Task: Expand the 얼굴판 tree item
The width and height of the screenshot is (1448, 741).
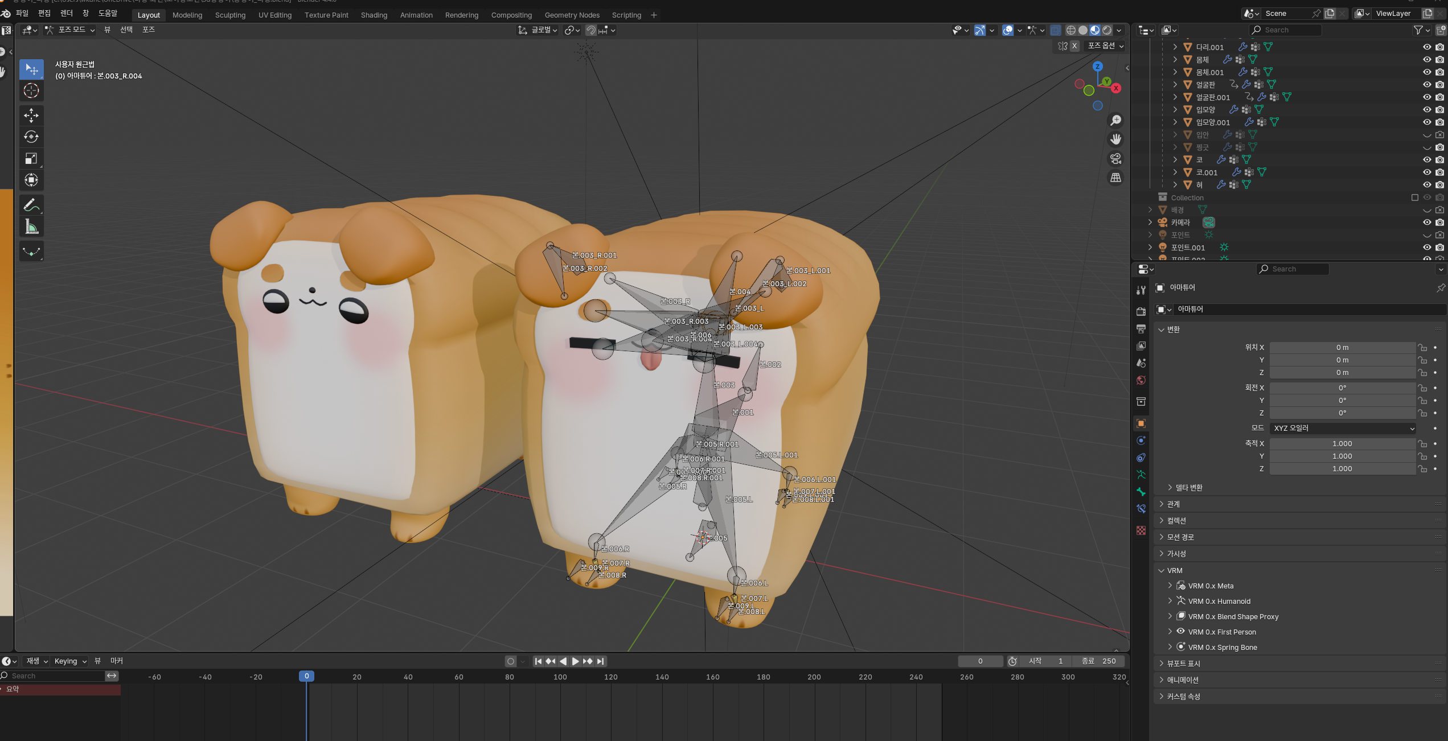Action: 1175,85
